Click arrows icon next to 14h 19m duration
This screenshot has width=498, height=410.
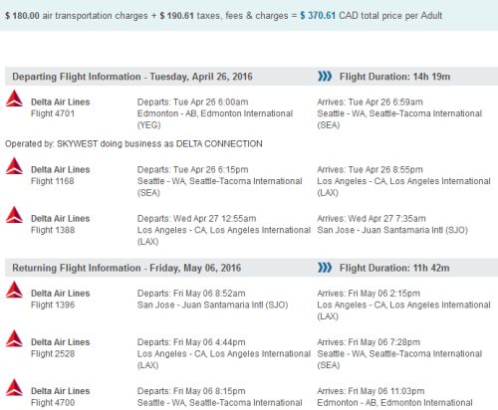coord(325,77)
